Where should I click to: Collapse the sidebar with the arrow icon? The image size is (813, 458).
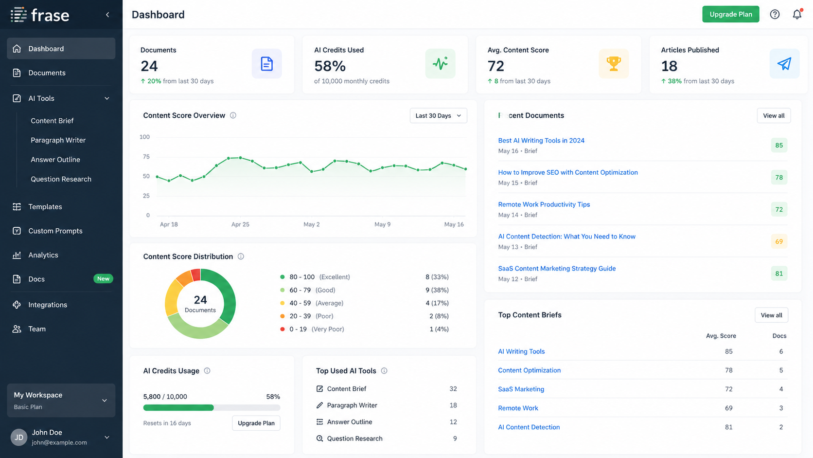click(107, 15)
